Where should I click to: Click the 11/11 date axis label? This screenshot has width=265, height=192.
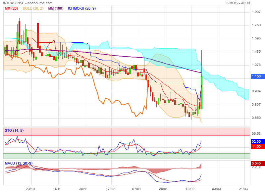pos(57,189)
